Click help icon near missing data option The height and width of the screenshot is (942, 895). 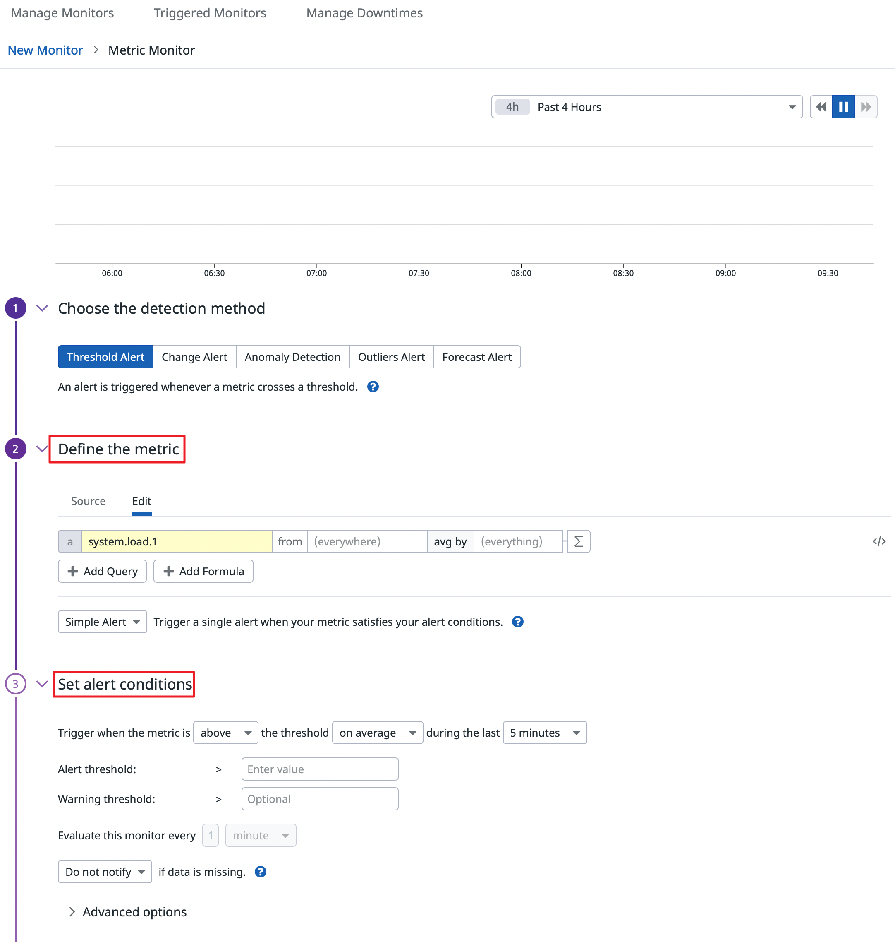coord(260,872)
